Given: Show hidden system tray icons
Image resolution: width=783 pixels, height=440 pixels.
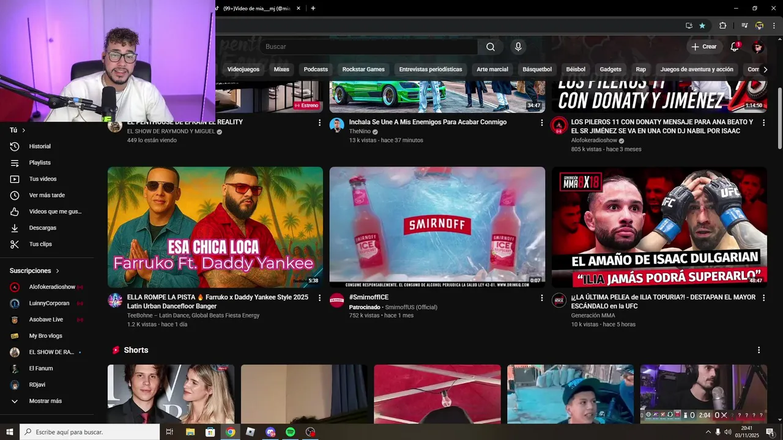Looking at the screenshot, I should pyautogui.click(x=708, y=432).
